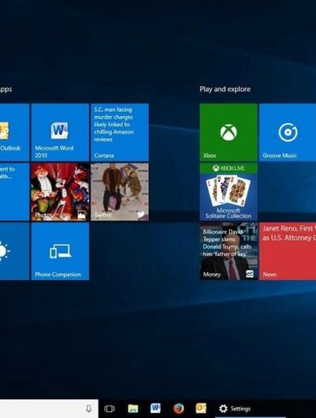Open Microsoft Word 2010 tile

pyautogui.click(x=60, y=132)
